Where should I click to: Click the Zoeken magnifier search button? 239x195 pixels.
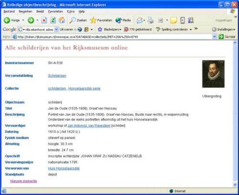click(x=78, y=20)
